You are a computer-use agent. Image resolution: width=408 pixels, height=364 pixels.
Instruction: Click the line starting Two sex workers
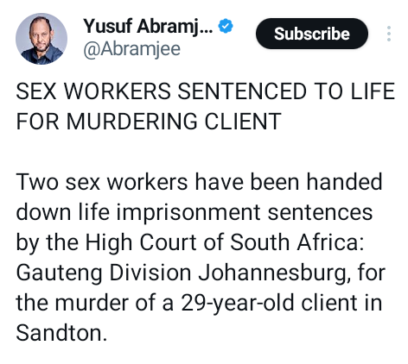[199, 182]
